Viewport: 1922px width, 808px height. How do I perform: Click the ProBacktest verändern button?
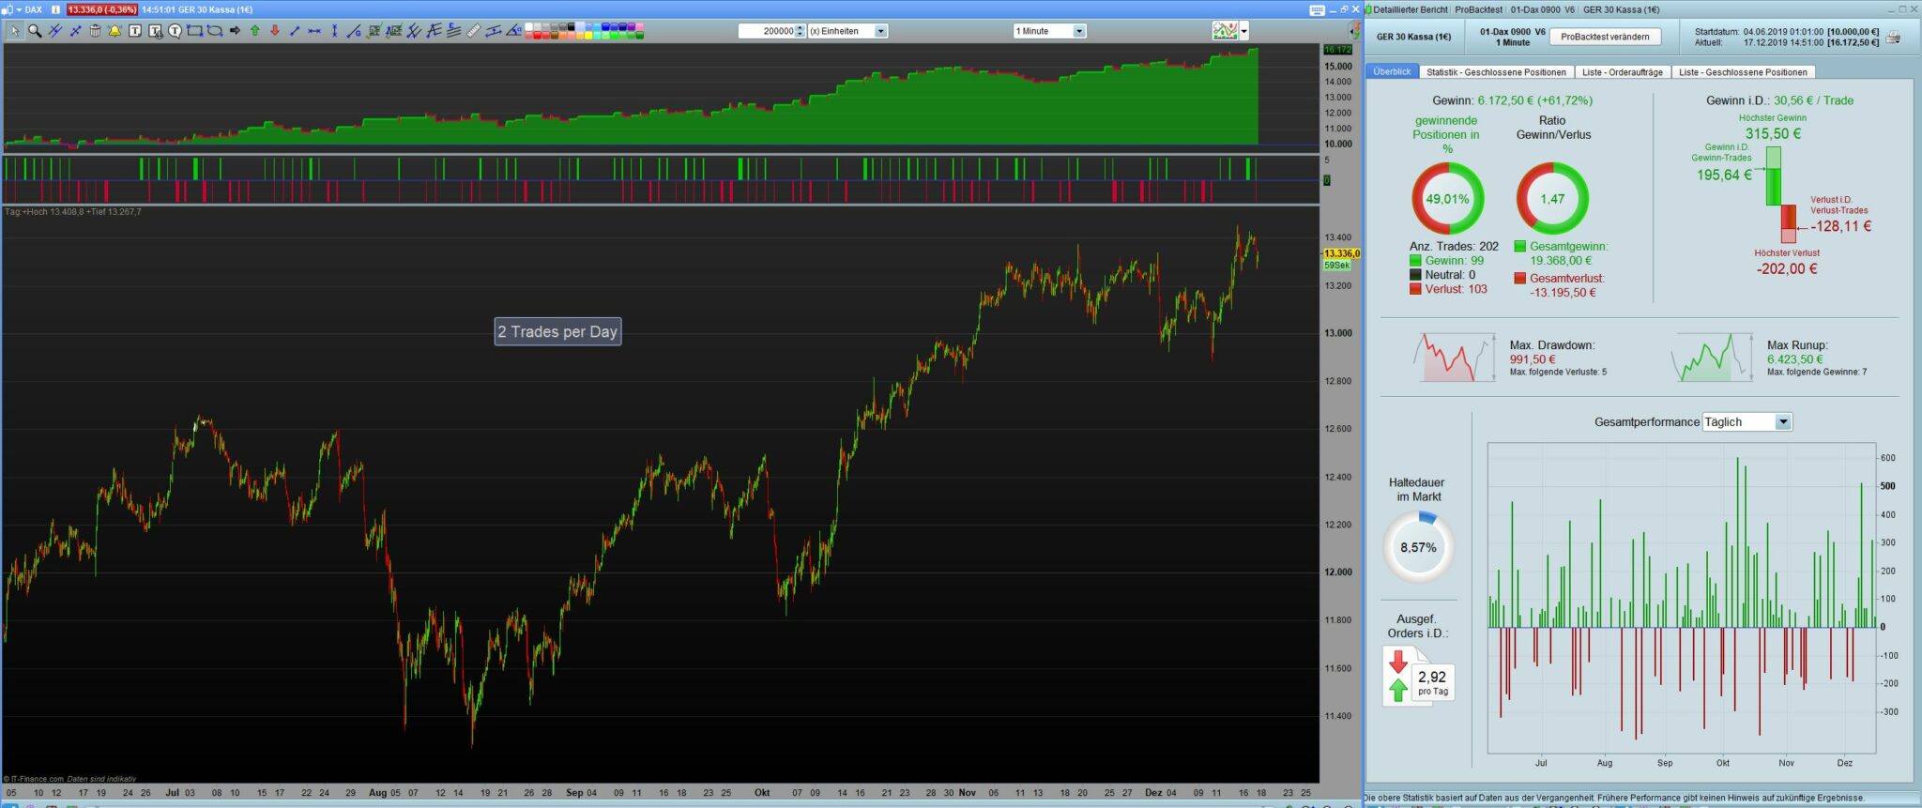point(1605,37)
